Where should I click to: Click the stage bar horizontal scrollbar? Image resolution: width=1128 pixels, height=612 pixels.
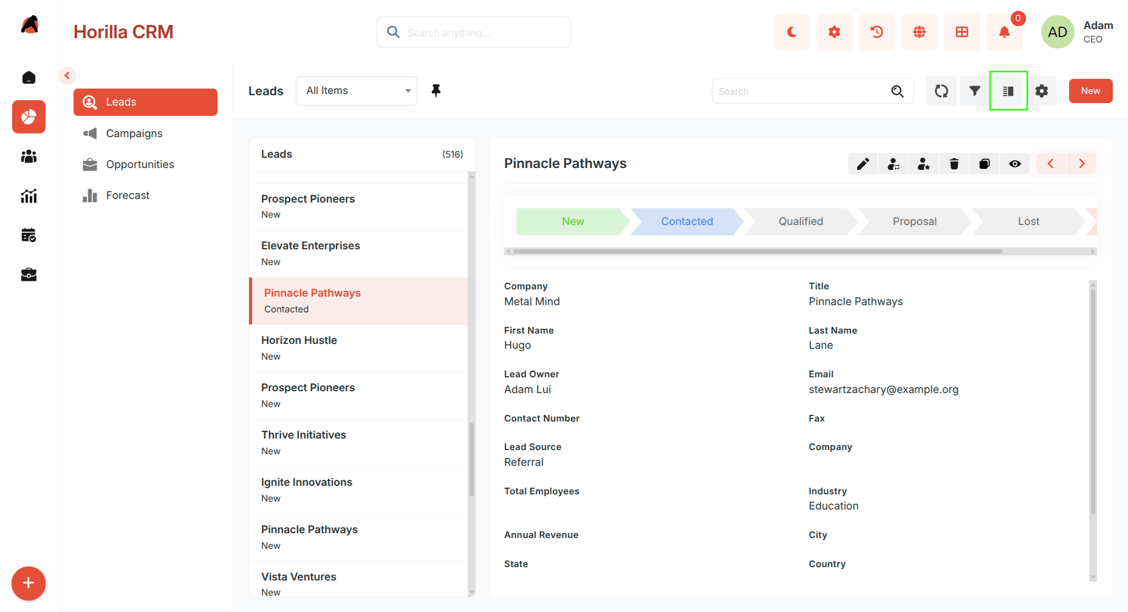point(757,251)
